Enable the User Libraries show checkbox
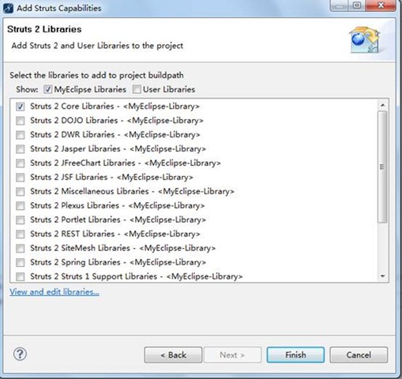 (137, 89)
